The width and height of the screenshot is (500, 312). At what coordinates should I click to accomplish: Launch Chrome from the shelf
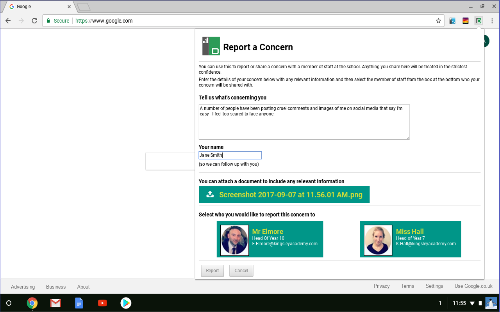(32, 303)
